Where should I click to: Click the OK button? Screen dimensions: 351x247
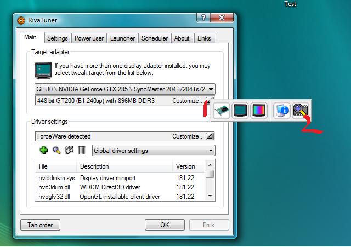click(165, 225)
